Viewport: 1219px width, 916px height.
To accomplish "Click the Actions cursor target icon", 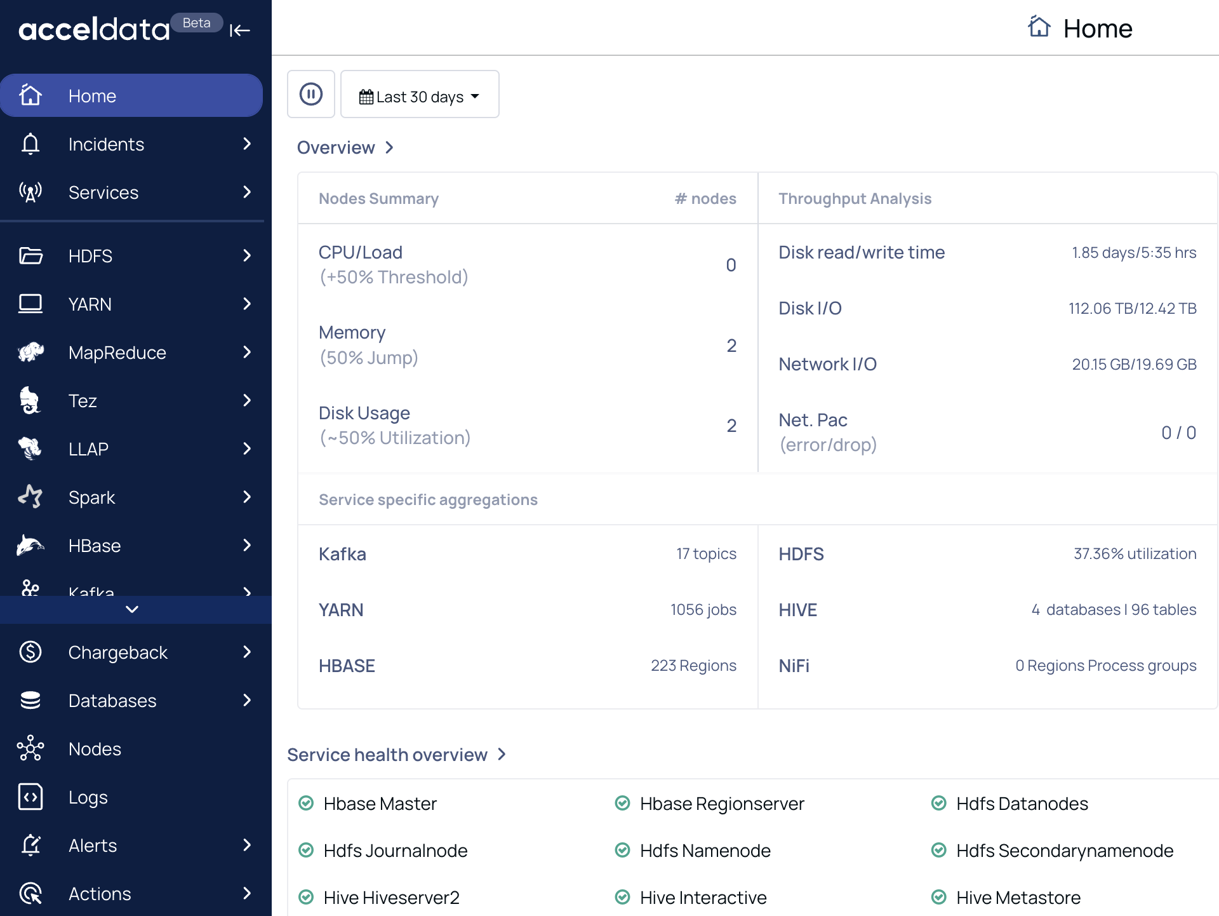I will (30, 893).
